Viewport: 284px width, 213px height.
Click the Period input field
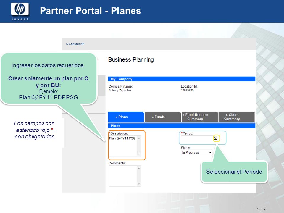[197, 138]
